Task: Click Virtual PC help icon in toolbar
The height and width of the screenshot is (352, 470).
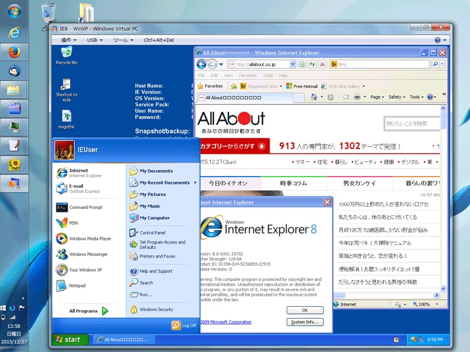Action: (437, 40)
